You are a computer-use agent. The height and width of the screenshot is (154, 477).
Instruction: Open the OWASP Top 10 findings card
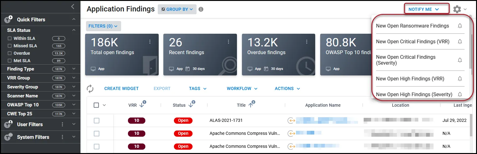[346, 55]
